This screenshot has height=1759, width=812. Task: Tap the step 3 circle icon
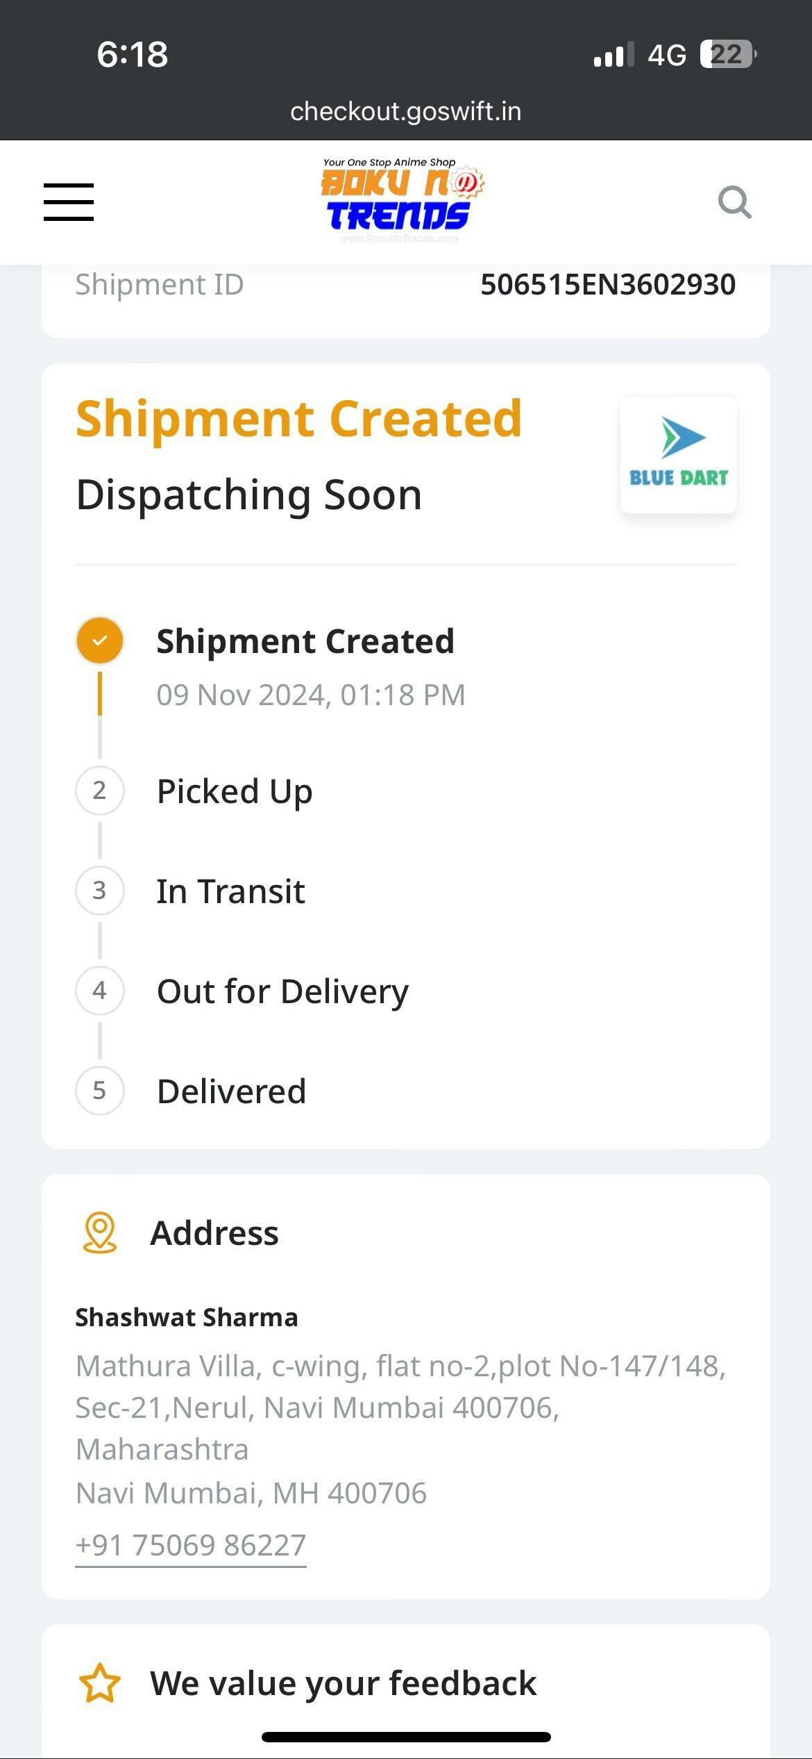coord(100,891)
